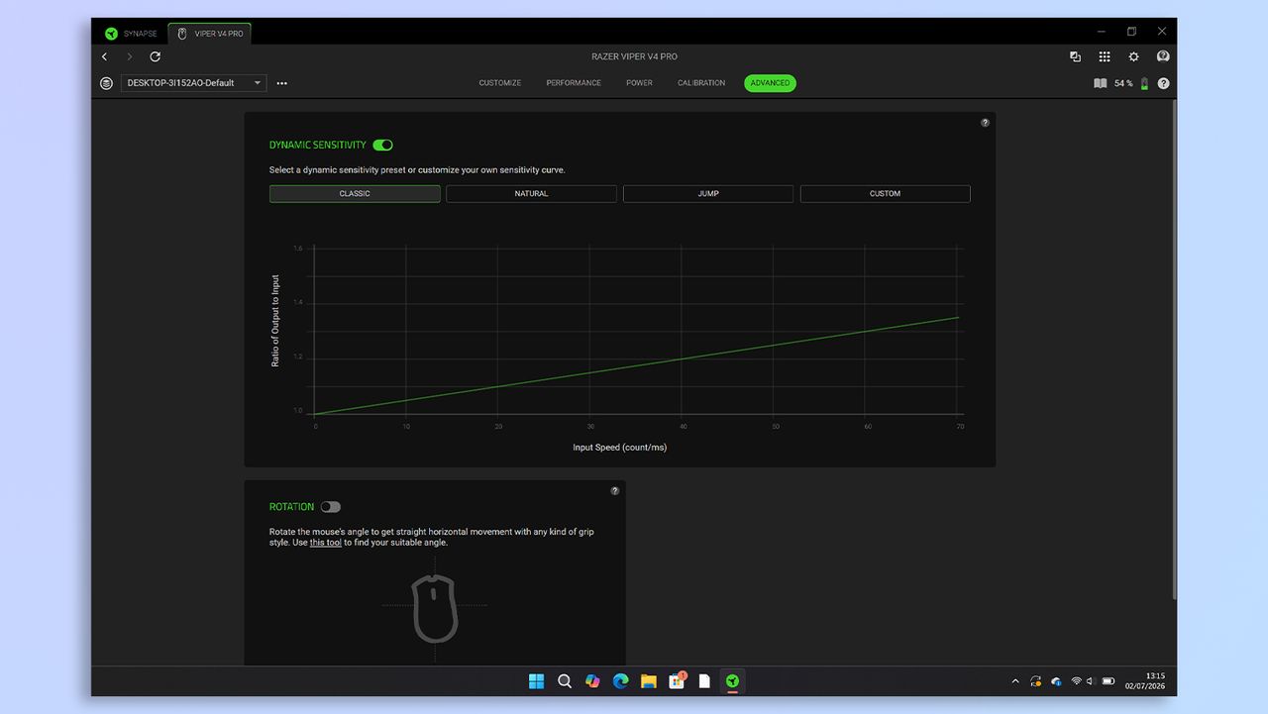This screenshot has width=1268, height=714.
Task: Show help for Dynamic Sensitivity panel
Action: pyautogui.click(x=985, y=123)
